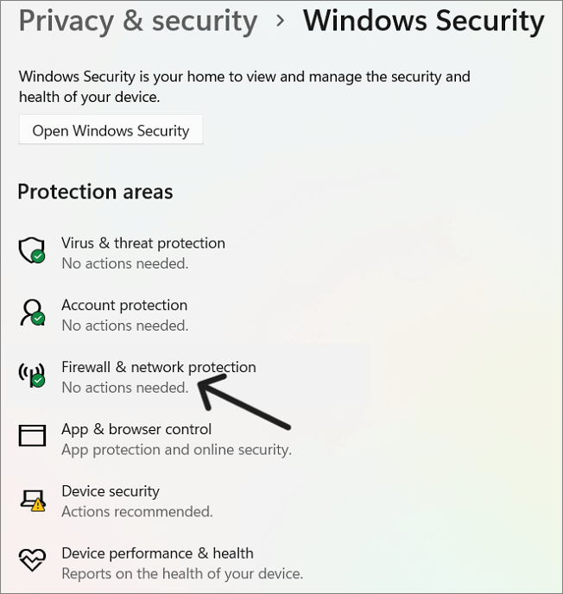
Task: Go back to Privacy & security breadcrumb
Action: coord(138,22)
